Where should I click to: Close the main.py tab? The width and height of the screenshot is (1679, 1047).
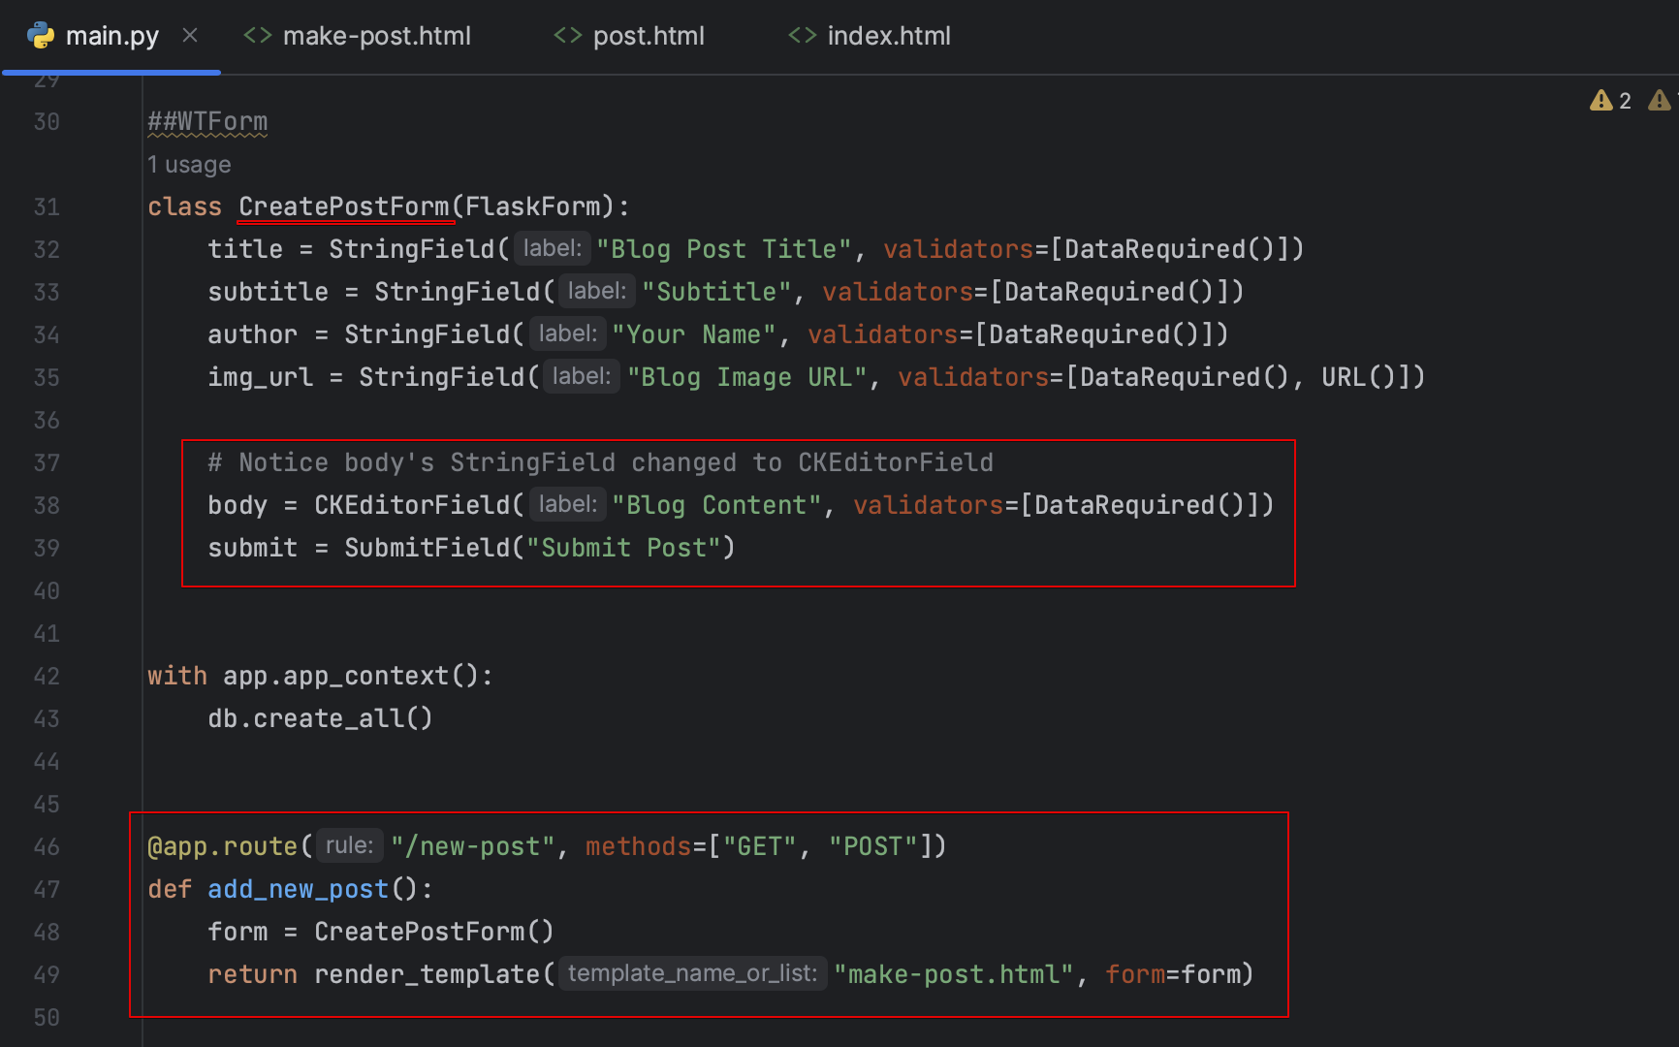tap(190, 35)
